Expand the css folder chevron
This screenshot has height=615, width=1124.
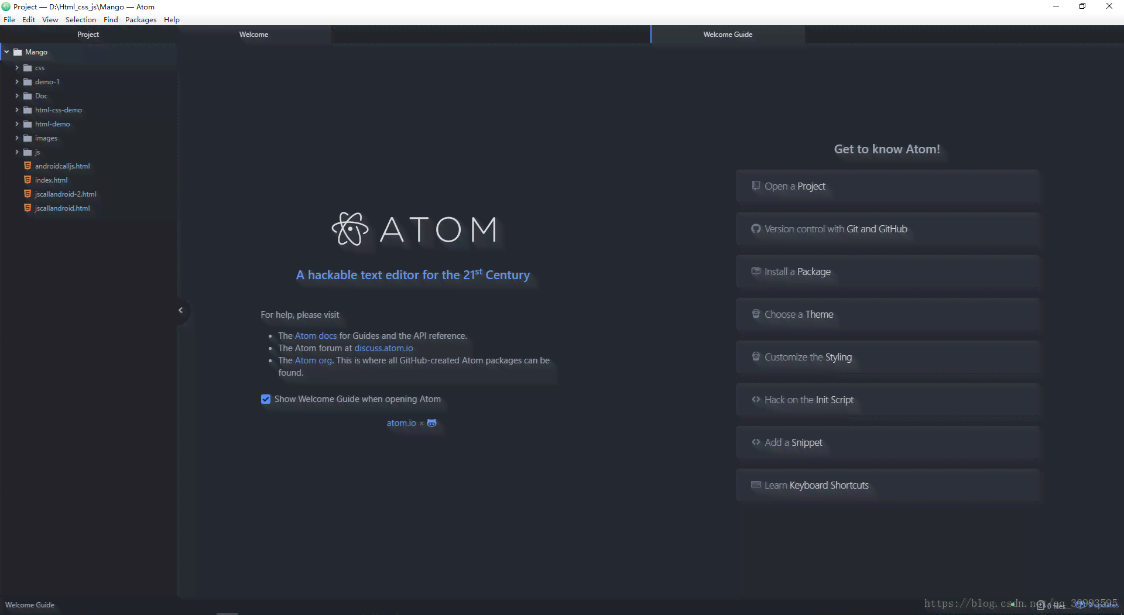(x=17, y=68)
